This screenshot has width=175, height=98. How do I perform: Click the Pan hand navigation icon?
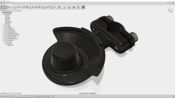point(84,93)
